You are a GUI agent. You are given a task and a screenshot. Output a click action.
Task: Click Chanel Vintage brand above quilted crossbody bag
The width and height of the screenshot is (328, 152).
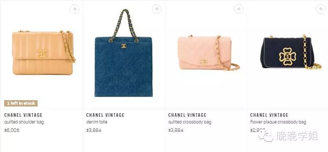188,115
